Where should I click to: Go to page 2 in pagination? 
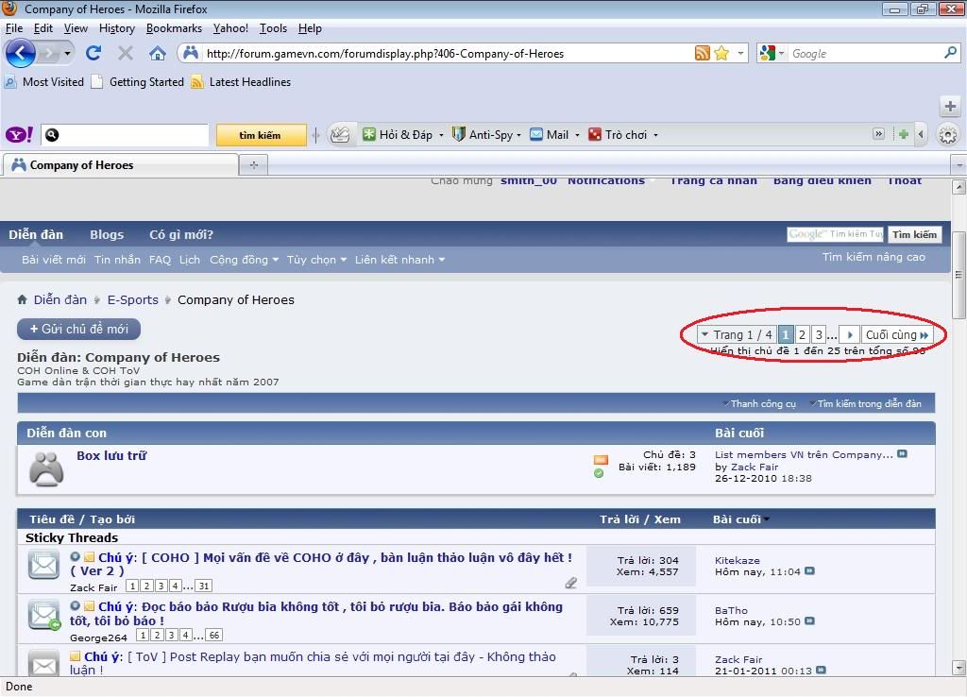(x=802, y=335)
